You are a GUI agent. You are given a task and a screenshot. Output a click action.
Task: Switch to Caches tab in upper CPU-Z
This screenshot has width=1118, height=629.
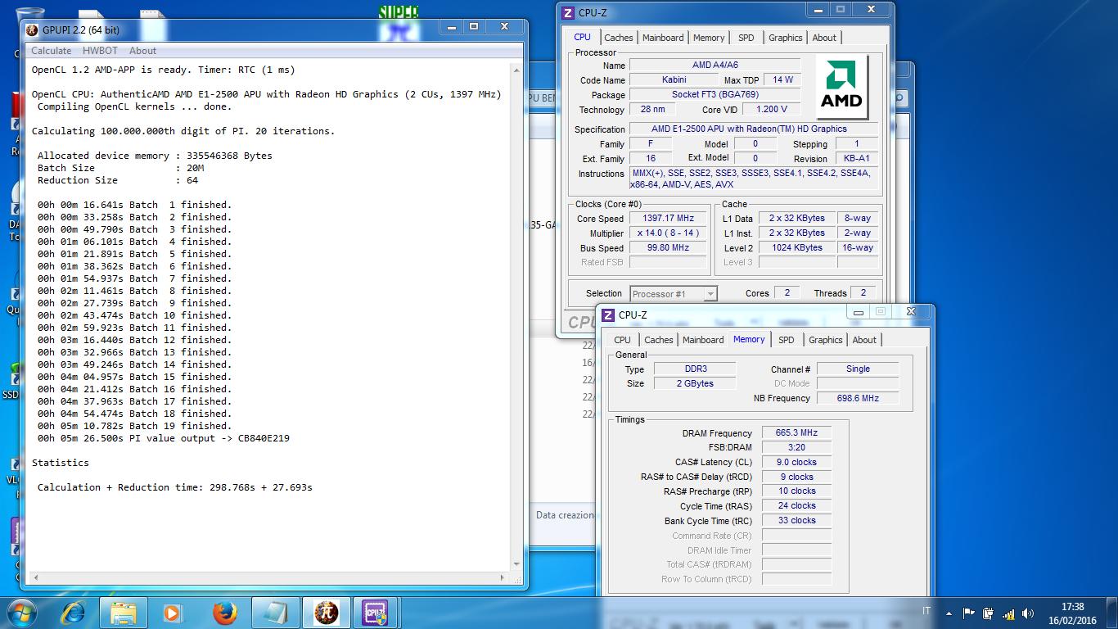coord(619,38)
